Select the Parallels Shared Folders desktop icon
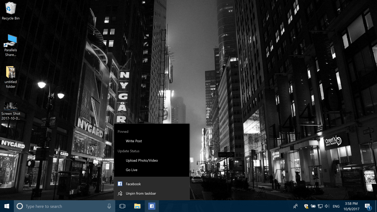The image size is (377, 212). click(11, 45)
